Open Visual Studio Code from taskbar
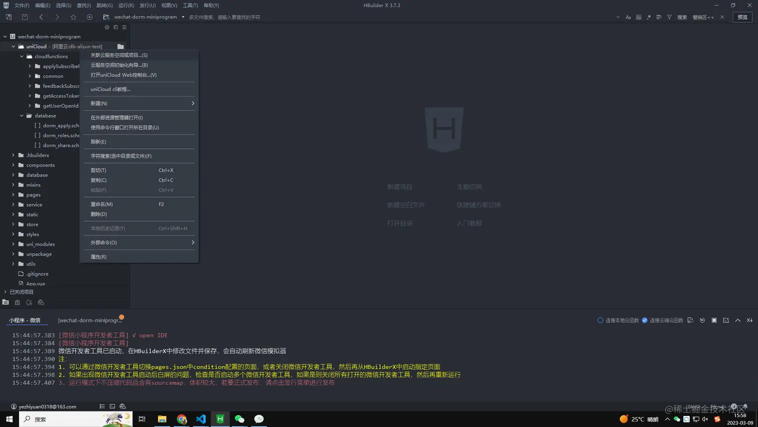The image size is (758, 427). pos(201,419)
